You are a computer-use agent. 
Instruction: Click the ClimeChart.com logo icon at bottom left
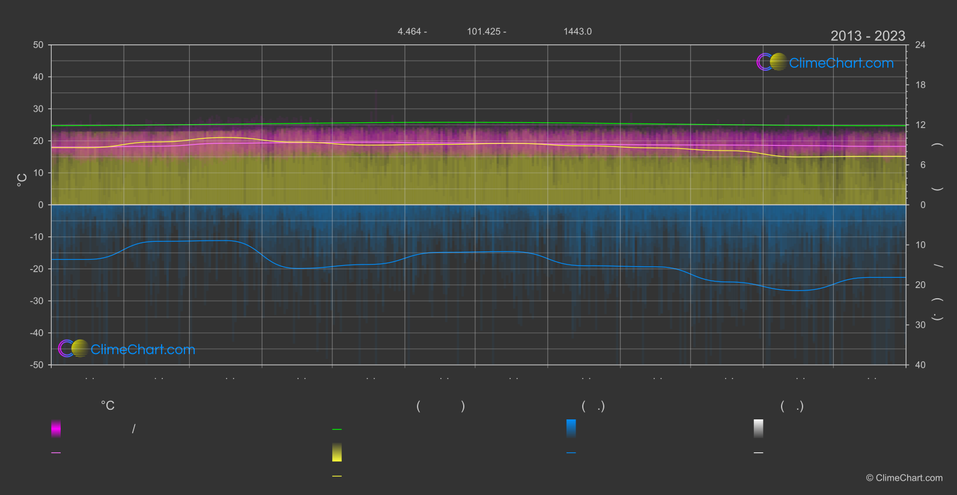[73, 348]
